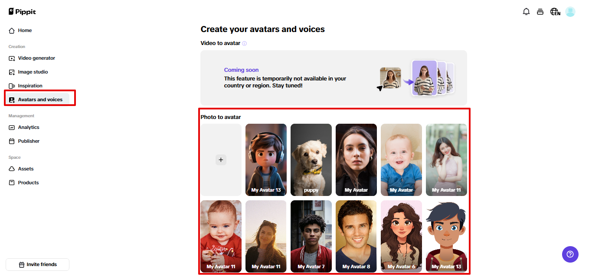Click the inbox icon in the top bar

tap(540, 12)
